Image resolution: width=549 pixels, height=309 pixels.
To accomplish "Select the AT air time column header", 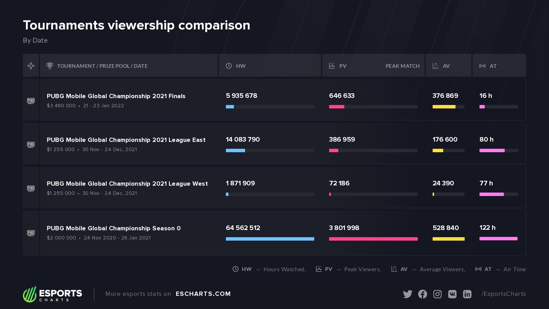I will tap(493, 66).
